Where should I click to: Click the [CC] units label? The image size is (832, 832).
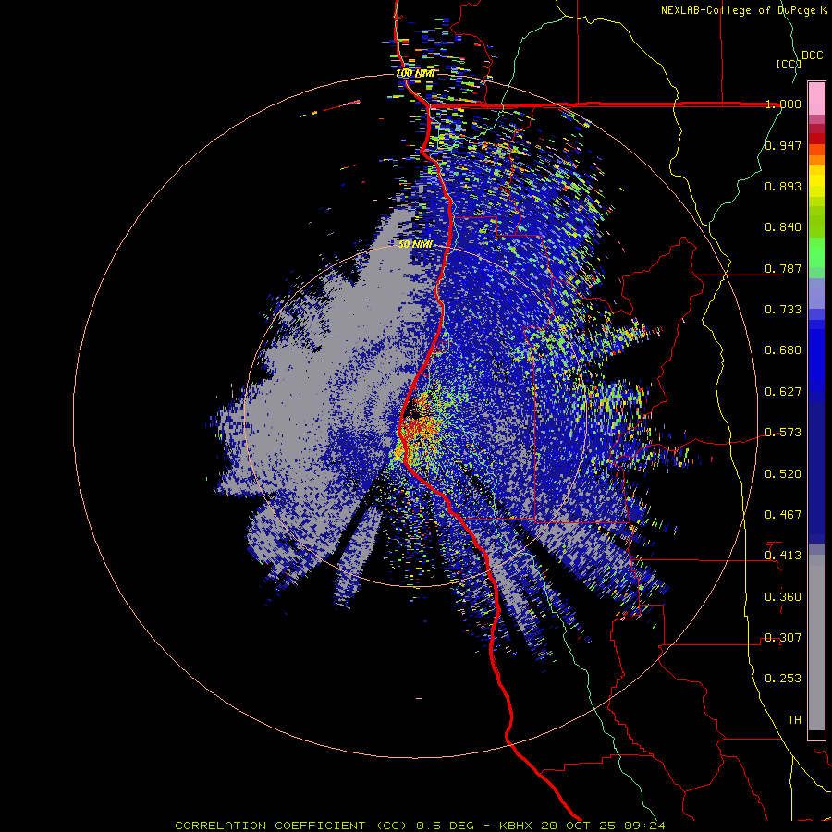[x=789, y=64]
